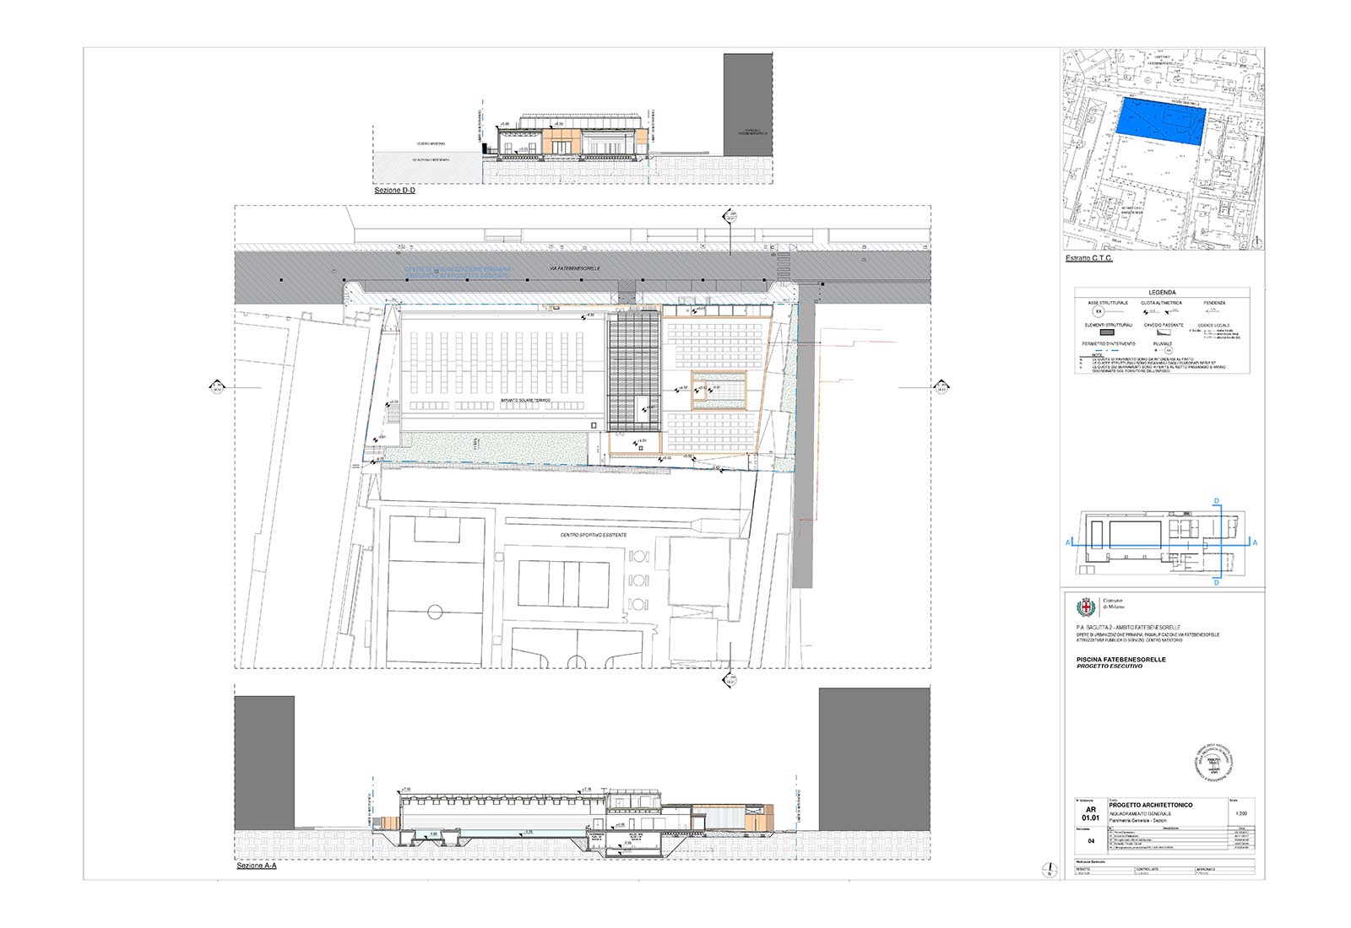Screen dimensions: 1351x928
Task: Click the 'Sezione A-A' caption
Action: tap(257, 866)
